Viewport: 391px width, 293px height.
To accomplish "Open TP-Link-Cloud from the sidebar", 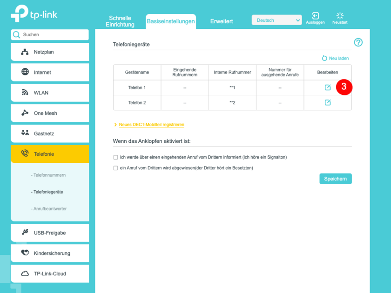I will tap(50, 274).
